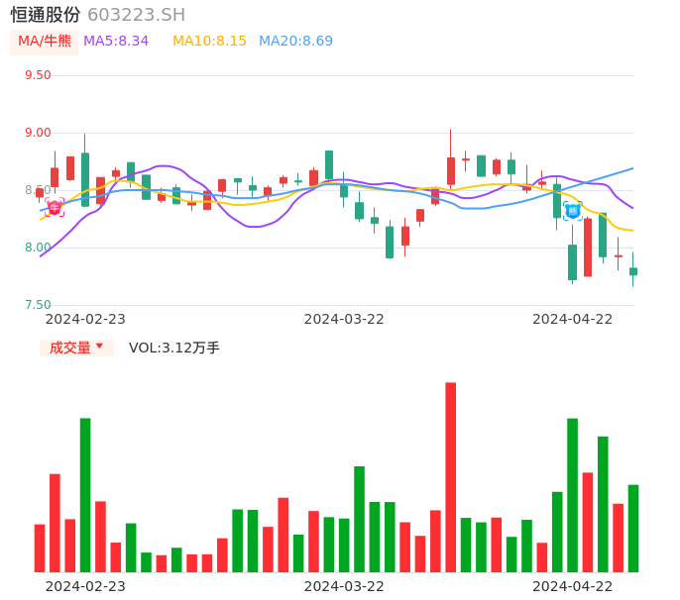Screen dimensions: 680x600
Task: Click the VOL:3.12万手 volume readout
Action: pos(174,348)
